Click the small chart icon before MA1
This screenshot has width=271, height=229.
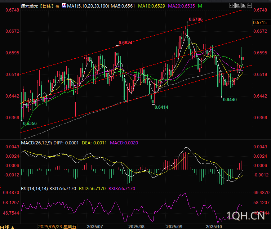point(64,6)
